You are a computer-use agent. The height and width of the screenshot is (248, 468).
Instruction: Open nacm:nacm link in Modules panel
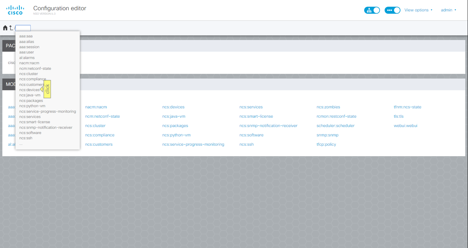(96, 107)
